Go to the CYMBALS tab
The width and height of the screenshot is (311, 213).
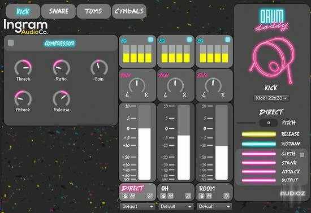[x=129, y=11]
